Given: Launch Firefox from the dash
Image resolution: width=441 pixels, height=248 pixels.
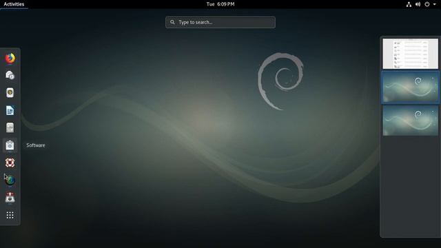Looking at the screenshot, I should tap(10, 58).
